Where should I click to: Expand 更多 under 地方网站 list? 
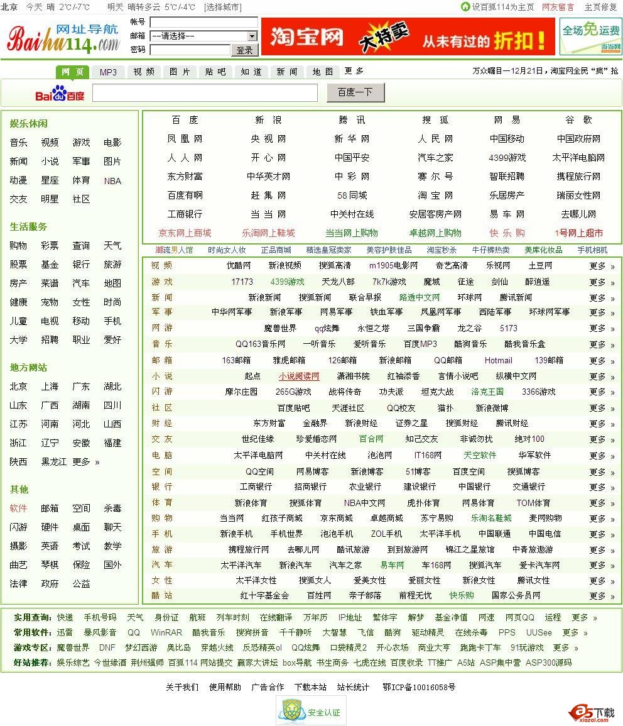[86, 462]
